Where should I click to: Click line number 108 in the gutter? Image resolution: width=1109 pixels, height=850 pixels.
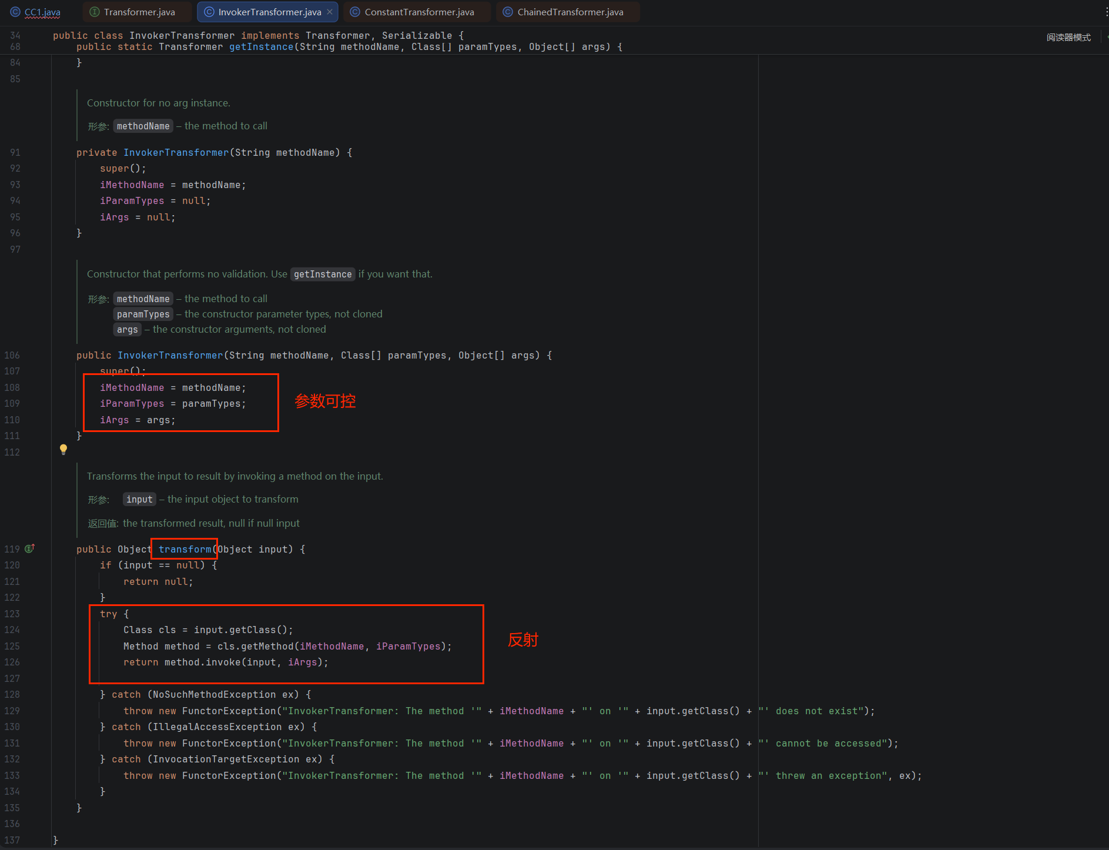(x=12, y=387)
